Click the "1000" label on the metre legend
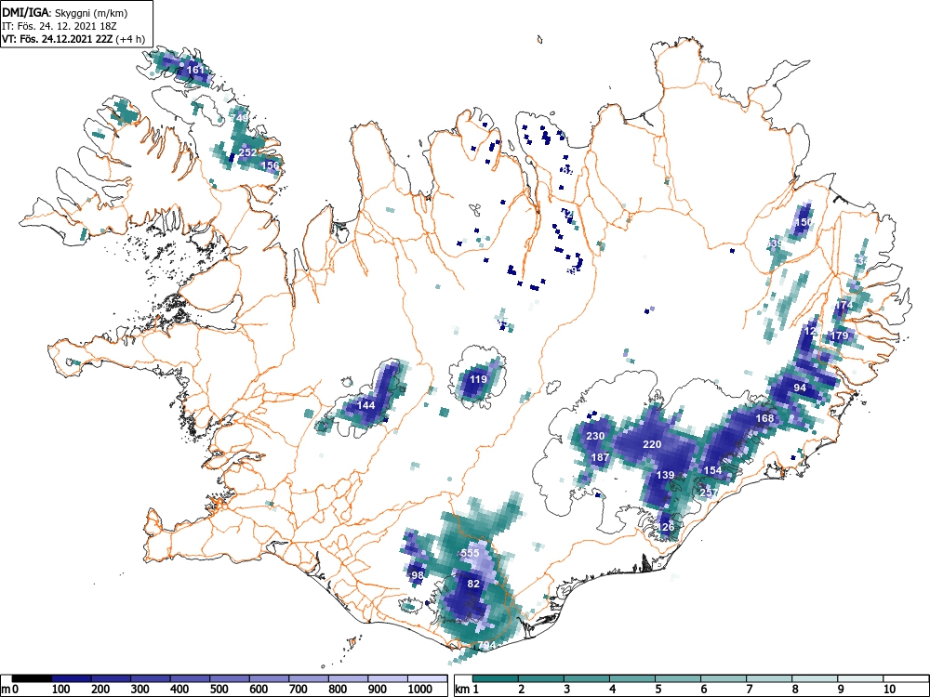The image size is (930, 697). (420, 690)
